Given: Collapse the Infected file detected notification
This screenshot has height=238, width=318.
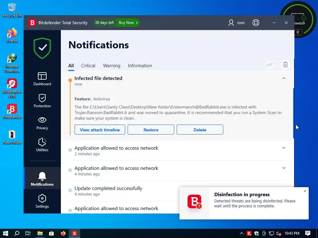Looking at the screenshot, I should [284, 78].
